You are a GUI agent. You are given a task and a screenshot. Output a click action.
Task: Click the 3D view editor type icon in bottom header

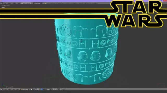2,89
